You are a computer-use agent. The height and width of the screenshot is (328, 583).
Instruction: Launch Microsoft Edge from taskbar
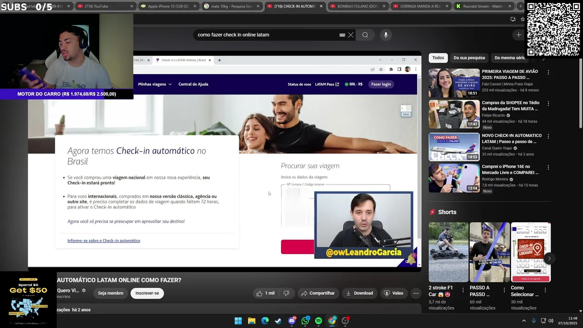[x=265, y=321]
